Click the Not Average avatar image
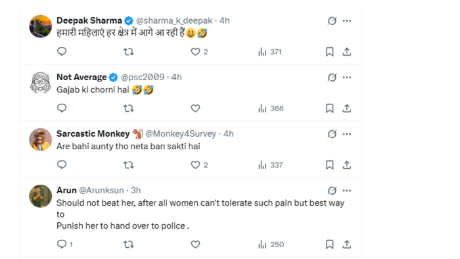The height and width of the screenshot is (259, 460). [x=41, y=83]
